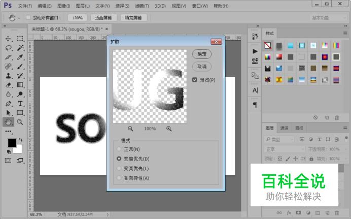Click the 确定 button
Screen dimensions: 351x219
(x=202, y=54)
